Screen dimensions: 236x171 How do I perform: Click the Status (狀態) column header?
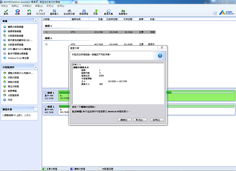click(150, 19)
